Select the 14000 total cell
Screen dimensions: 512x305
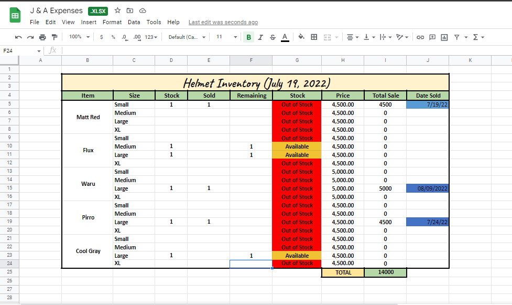385,272
